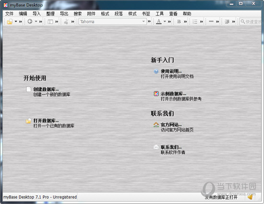Expand overflow chevron after bold icon
Viewport: 264px width, 204px height.
[x=185, y=22]
